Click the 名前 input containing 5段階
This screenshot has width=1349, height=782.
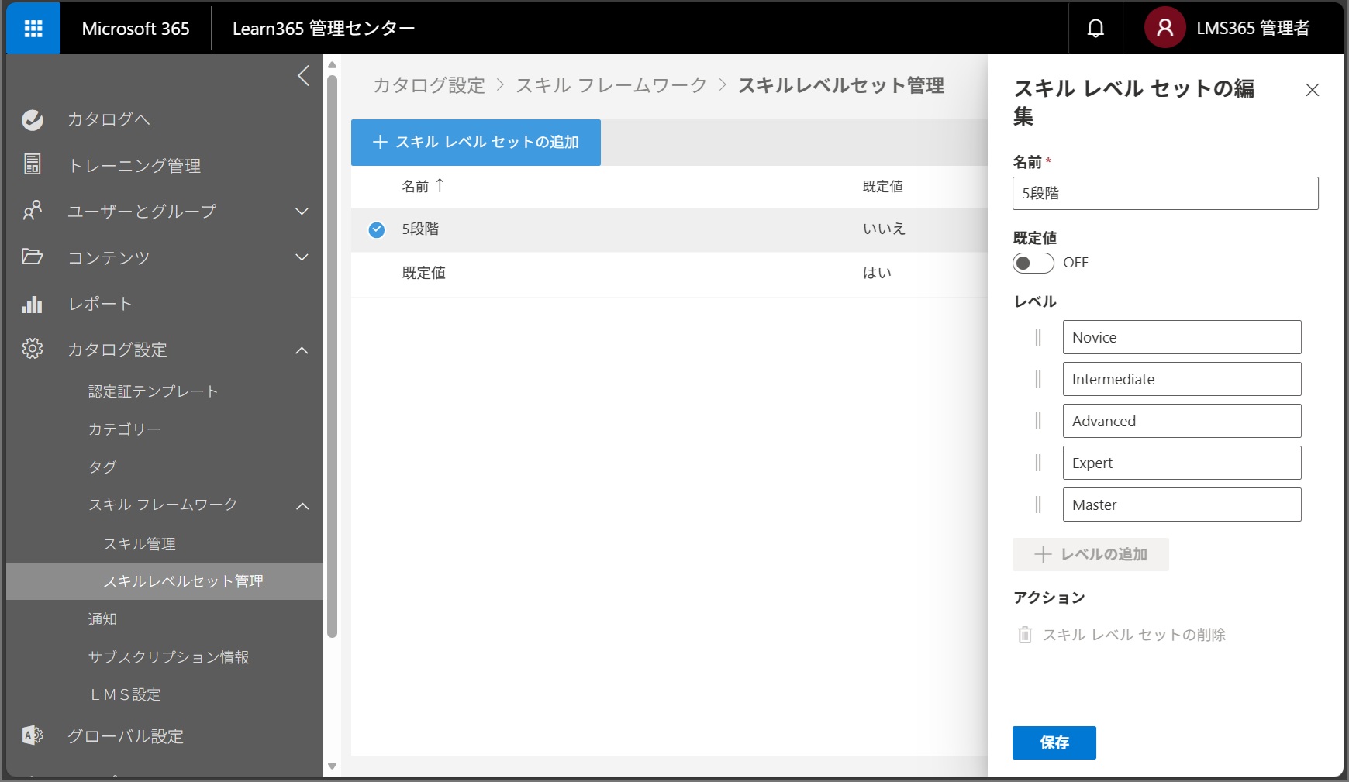pyautogui.click(x=1165, y=193)
